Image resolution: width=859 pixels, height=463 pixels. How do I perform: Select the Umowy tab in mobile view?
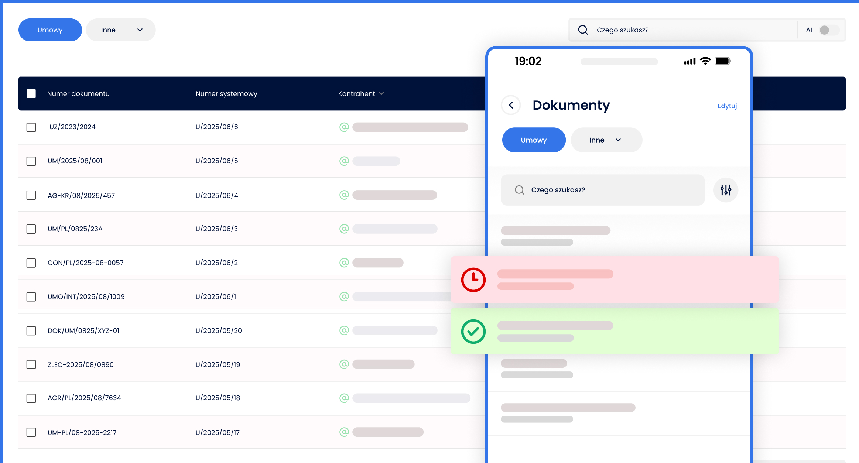(x=534, y=140)
